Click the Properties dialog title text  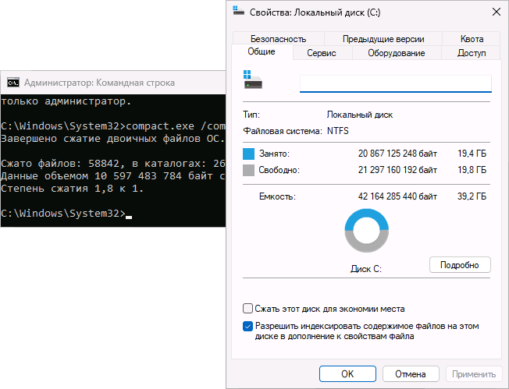pyautogui.click(x=315, y=12)
